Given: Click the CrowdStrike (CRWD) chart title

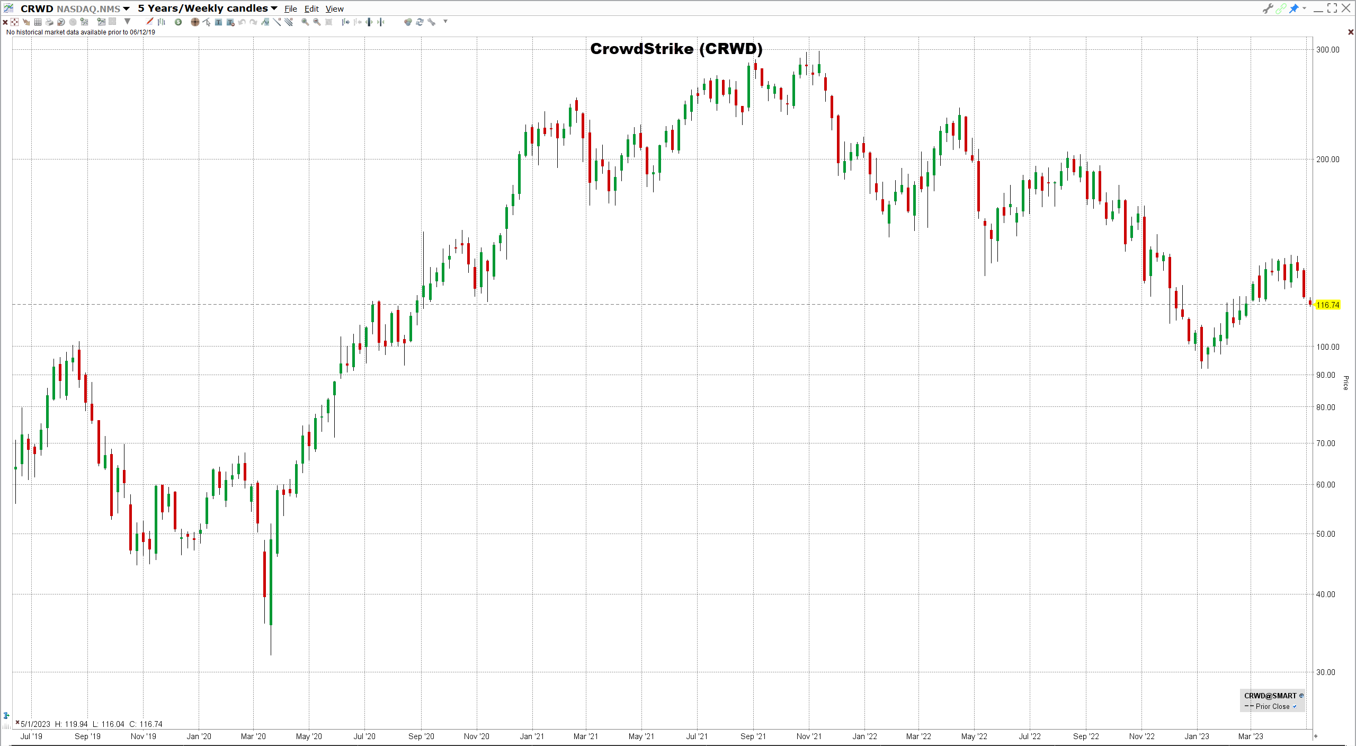Looking at the screenshot, I should [676, 49].
